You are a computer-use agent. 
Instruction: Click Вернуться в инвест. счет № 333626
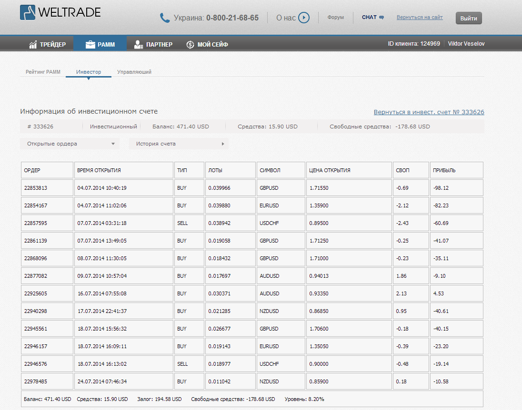429,112
